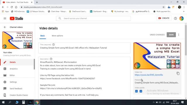Click the volume icon in system tray
This screenshot has width=187, height=105.
pos(160,102)
